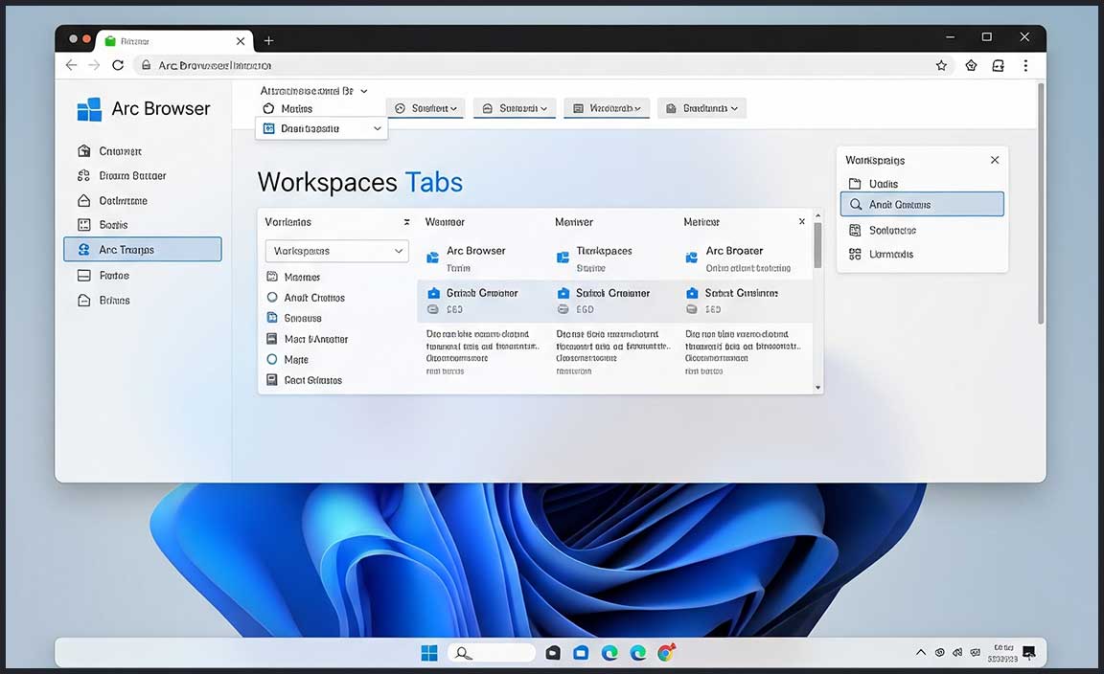Open the Windows Start menu
The height and width of the screenshot is (674, 1104).
[x=428, y=653]
